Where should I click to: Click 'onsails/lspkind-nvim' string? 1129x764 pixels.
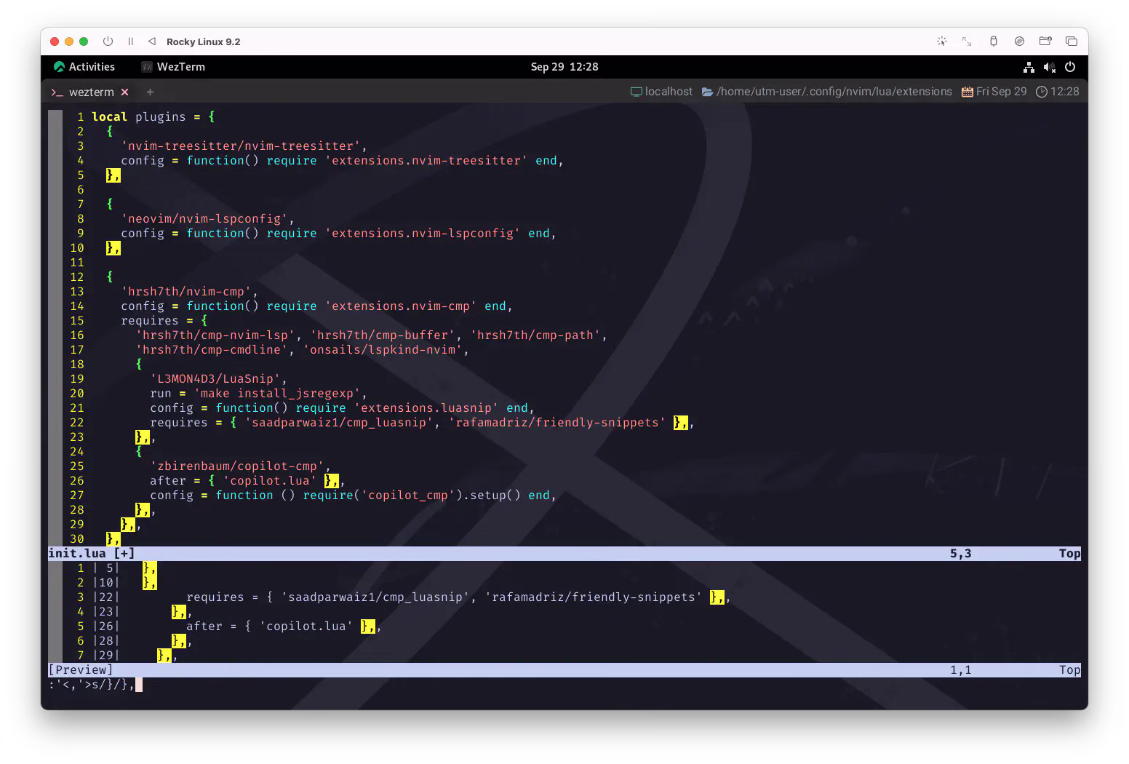(x=383, y=350)
